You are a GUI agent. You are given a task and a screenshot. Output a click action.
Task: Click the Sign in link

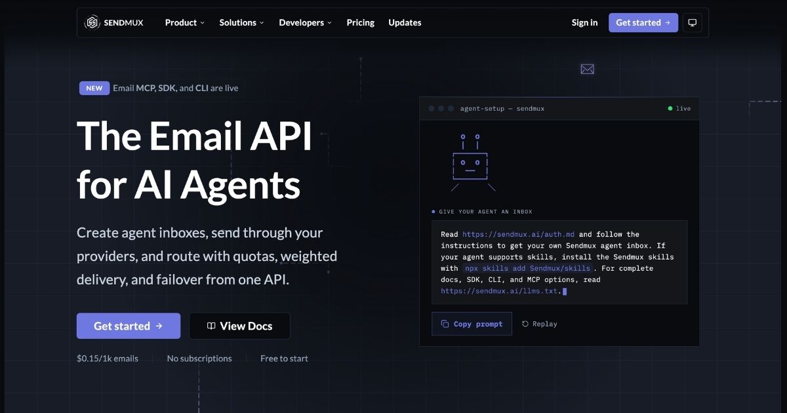click(584, 22)
